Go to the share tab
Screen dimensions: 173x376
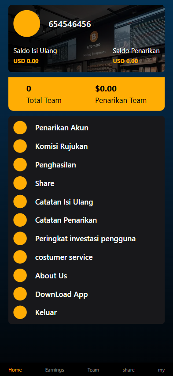tap(129, 370)
